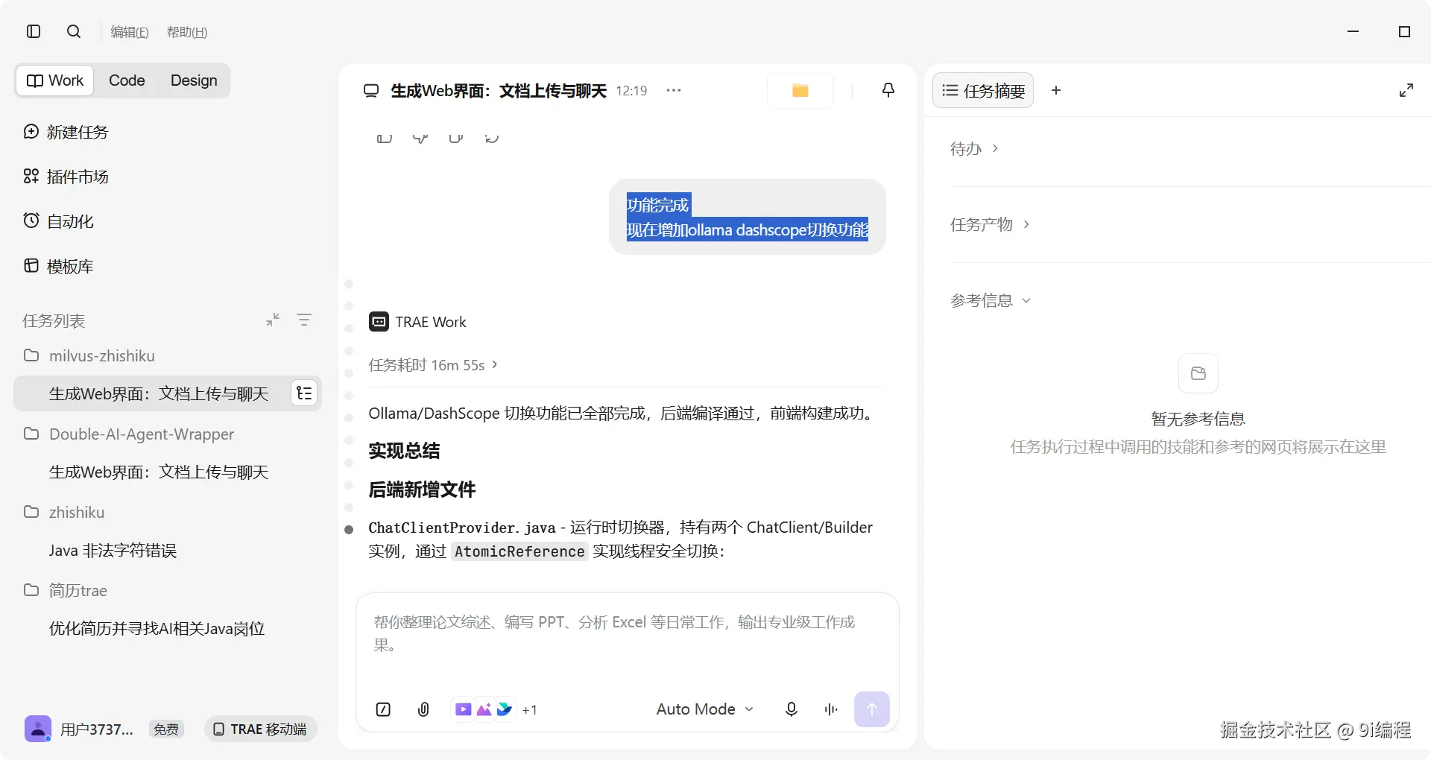
Task: Collapse all tasks in 任务列表
Action: (273, 320)
